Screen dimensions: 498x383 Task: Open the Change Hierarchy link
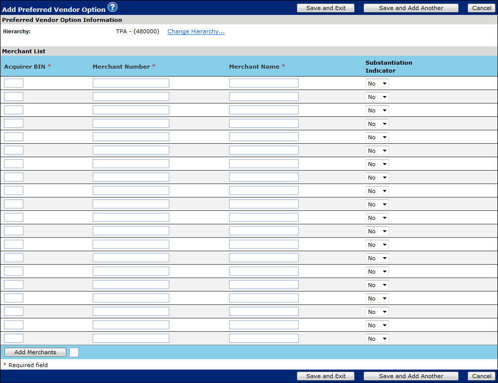(196, 31)
